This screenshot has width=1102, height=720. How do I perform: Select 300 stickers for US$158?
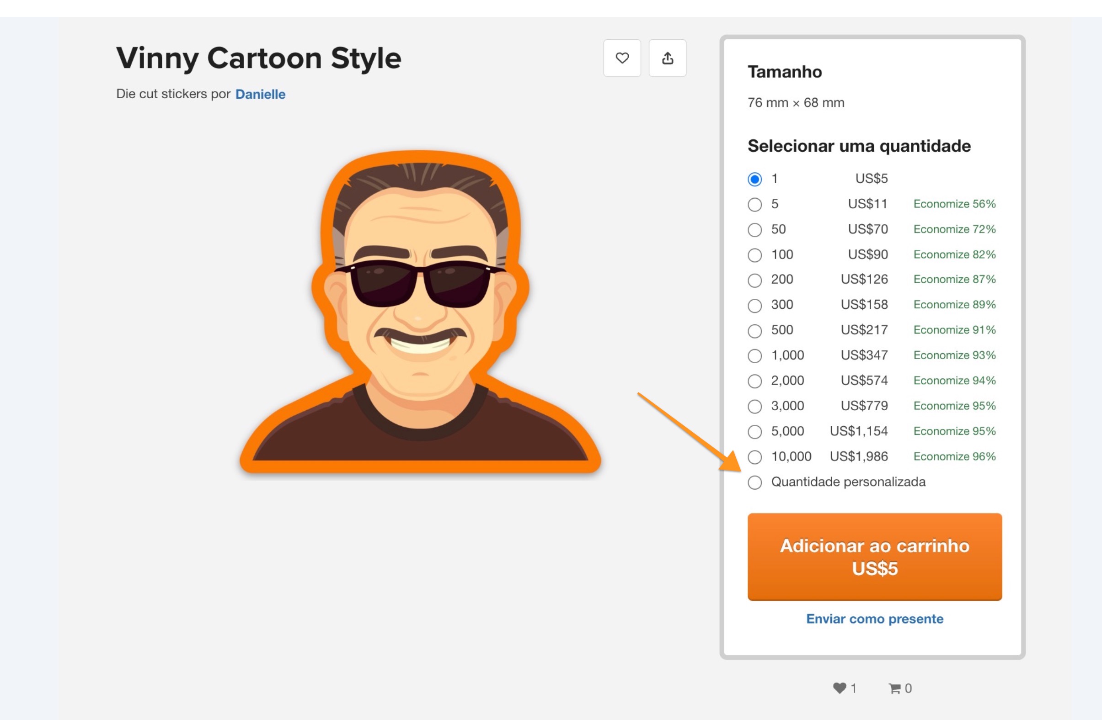coord(755,305)
